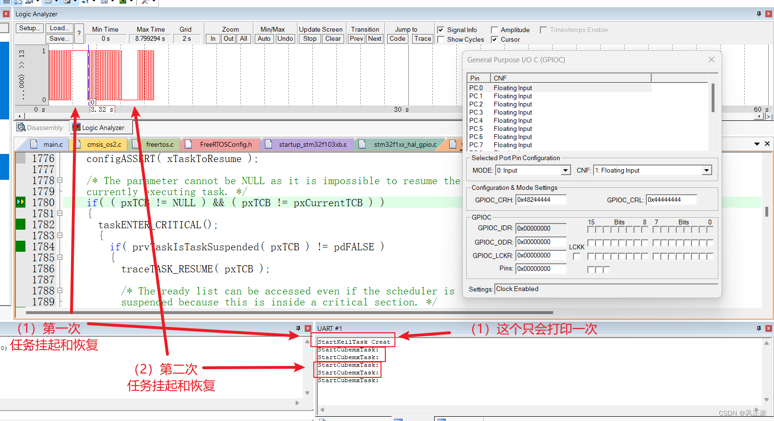Image resolution: width=774 pixels, height=421 pixels.
Task: Clear the logic analyzer screen
Action: pyautogui.click(x=333, y=39)
